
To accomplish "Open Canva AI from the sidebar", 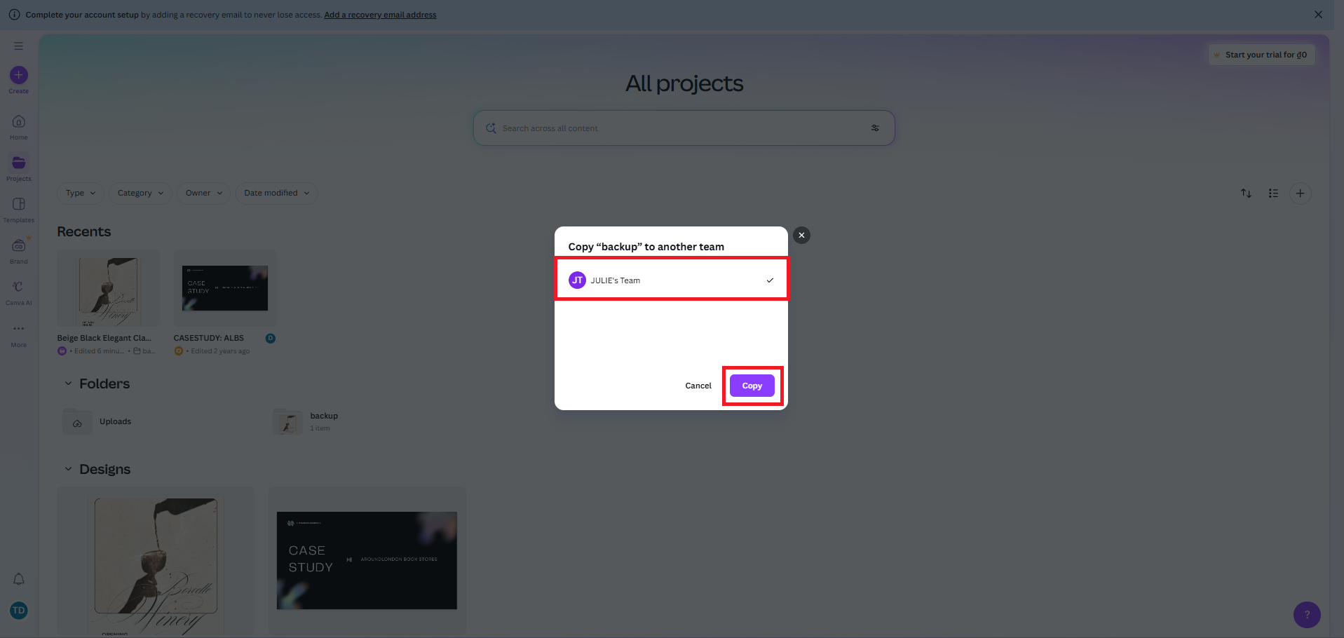I will 19,287.
